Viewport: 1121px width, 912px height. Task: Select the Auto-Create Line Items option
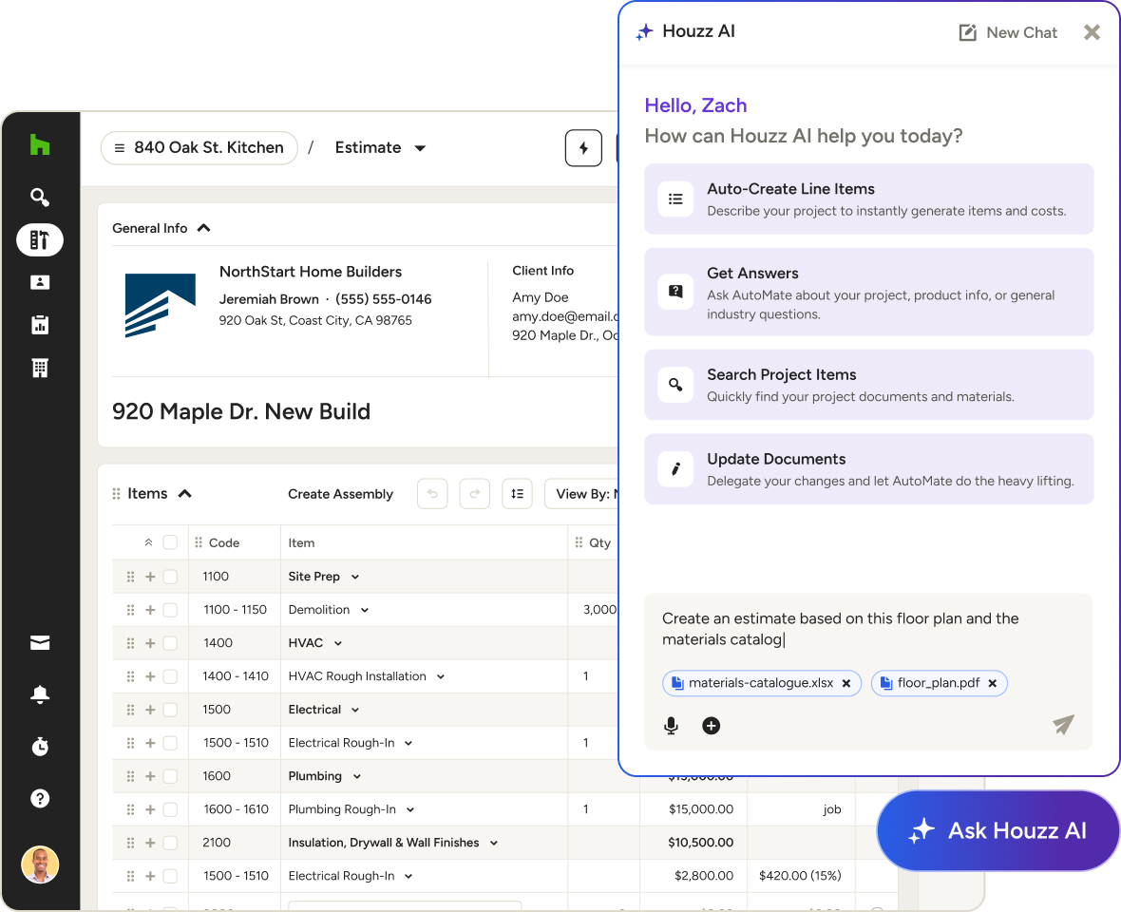868,199
